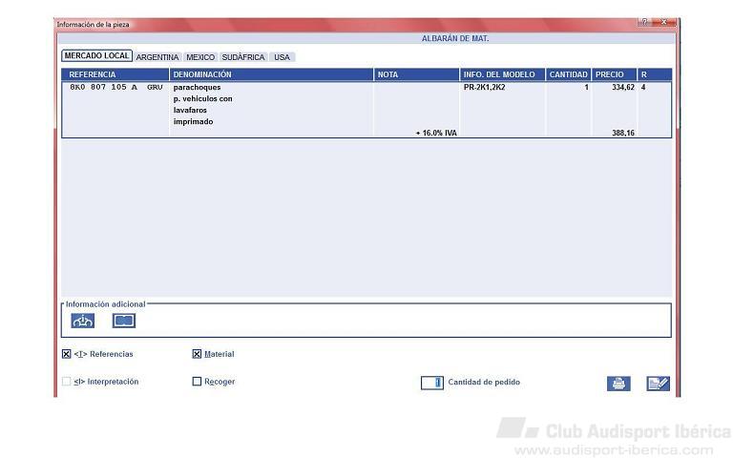
Task: Uncheck the Referencias checkbox
Action: tap(67, 354)
